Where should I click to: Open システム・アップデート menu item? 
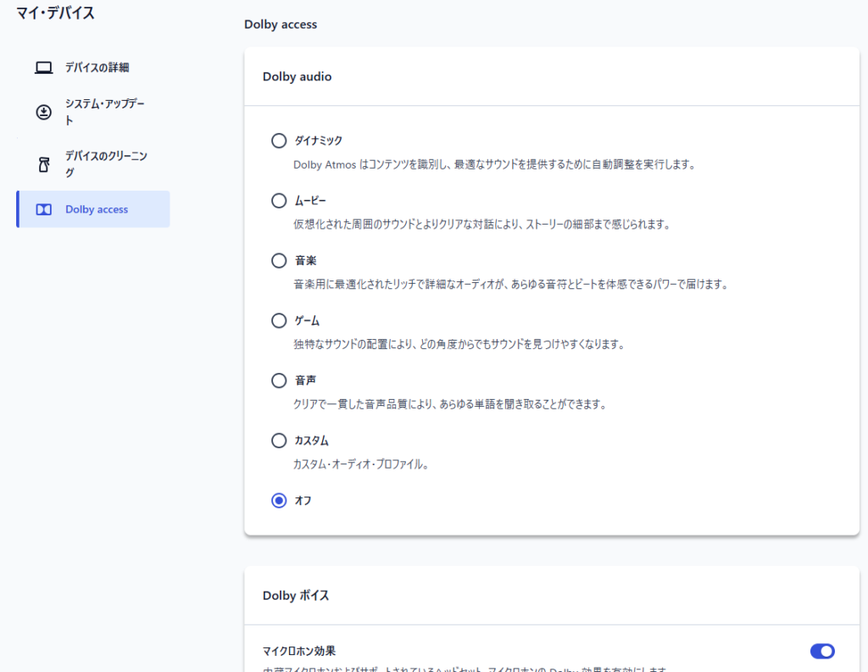pos(105,112)
